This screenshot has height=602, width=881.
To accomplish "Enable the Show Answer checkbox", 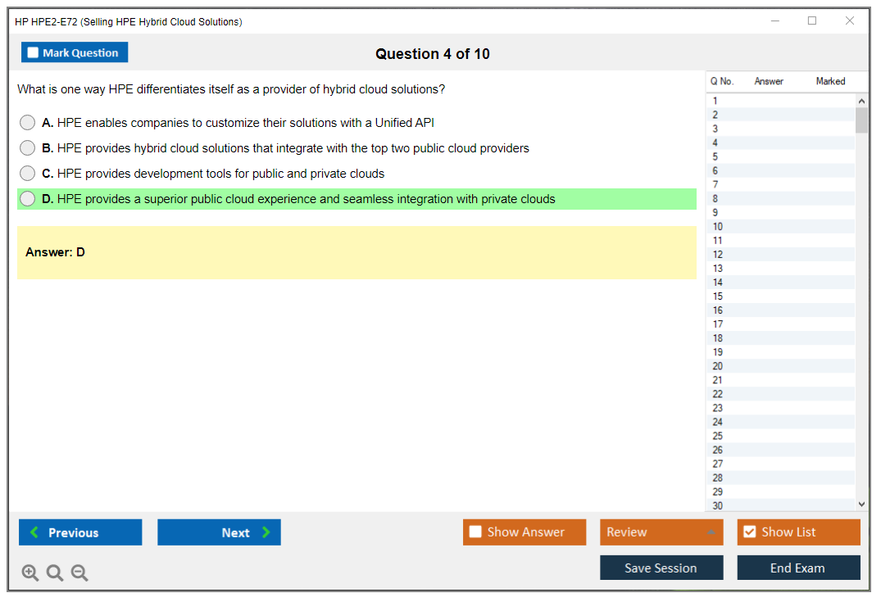I will coord(475,532).
